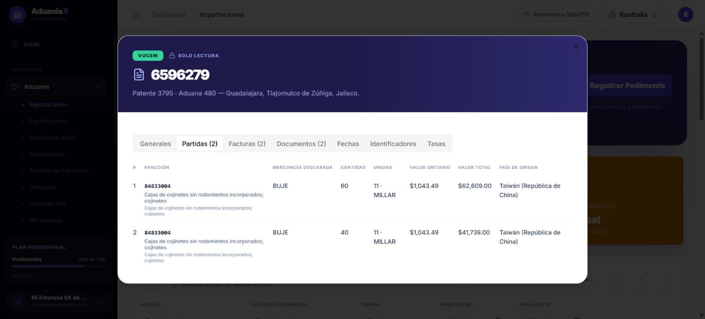The width and height of the screenshot is (705, 319).
Task: Select fracción 84833004 in partida 2
Action: [157, 233]
